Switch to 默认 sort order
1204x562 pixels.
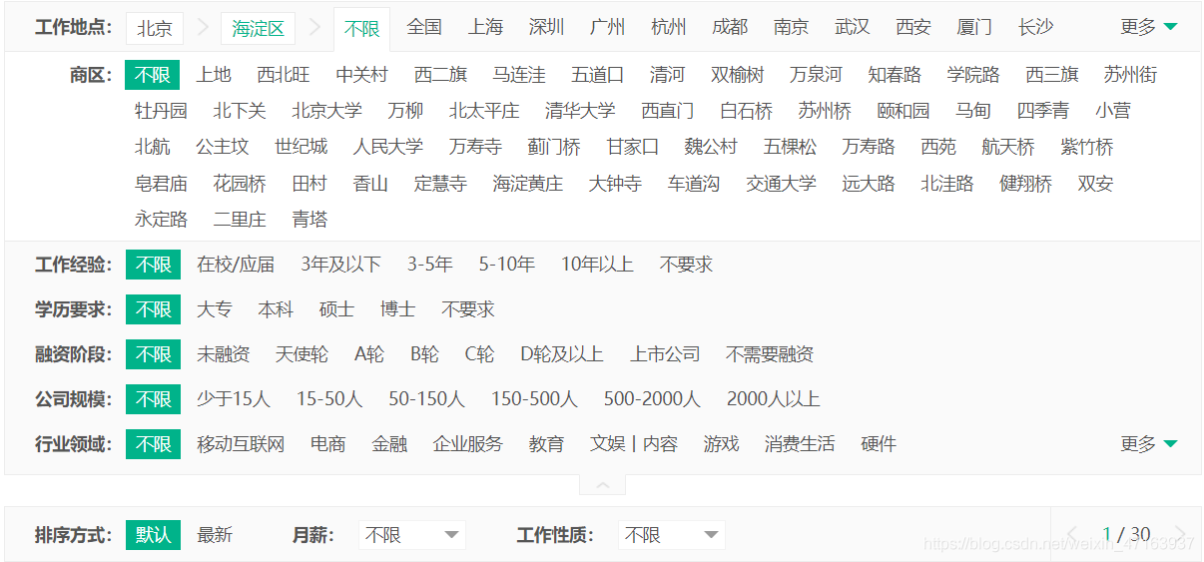click(x=153, y=536)
